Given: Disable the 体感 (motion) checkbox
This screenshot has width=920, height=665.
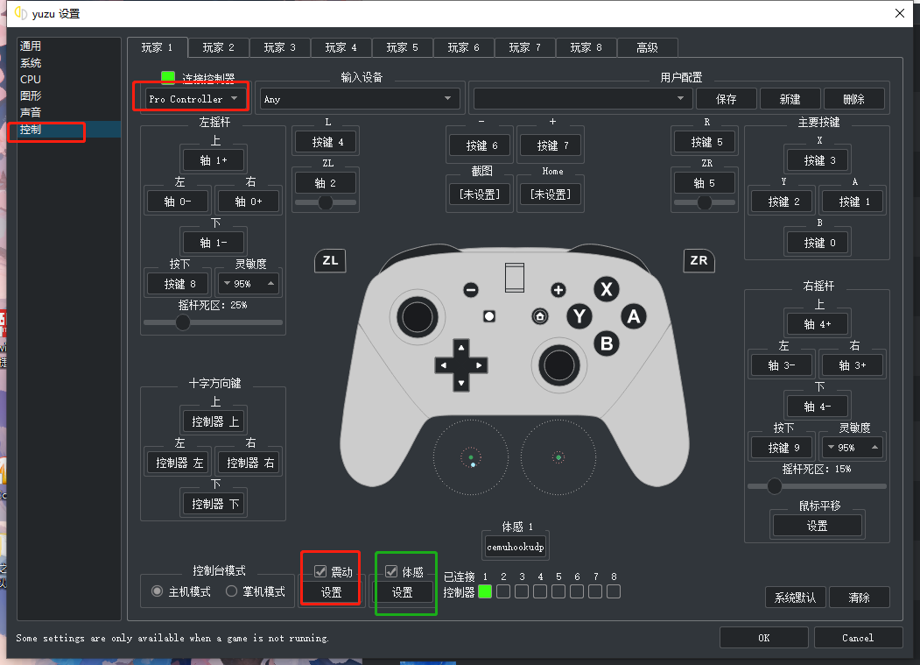Looking at the screenshot, I should pyautogui.click(x=390, y=570).
